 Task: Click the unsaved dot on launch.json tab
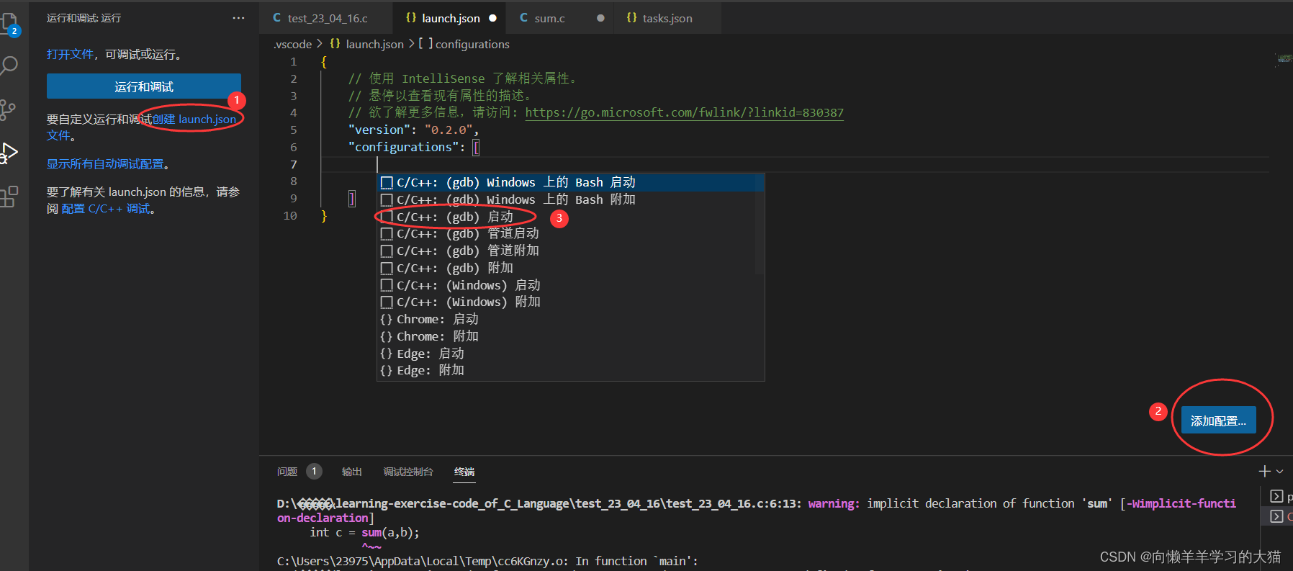(492, 18)
